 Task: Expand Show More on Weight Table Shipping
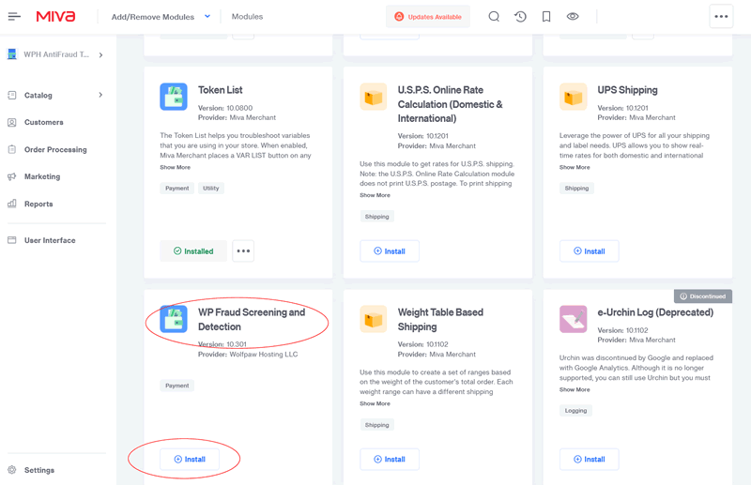(375, 403)
